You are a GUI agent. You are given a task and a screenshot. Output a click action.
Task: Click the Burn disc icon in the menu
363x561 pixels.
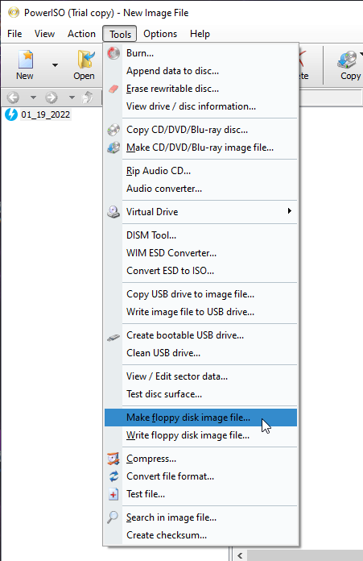[113, 53]
